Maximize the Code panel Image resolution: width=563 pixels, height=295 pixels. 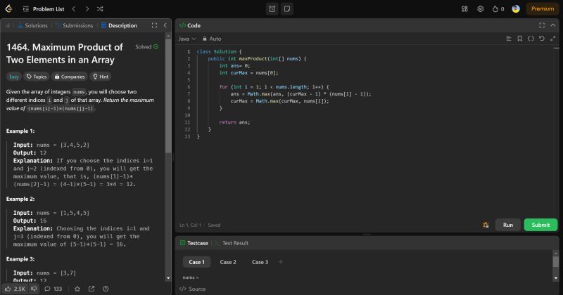pyautogui.click(x=542, y=25)
